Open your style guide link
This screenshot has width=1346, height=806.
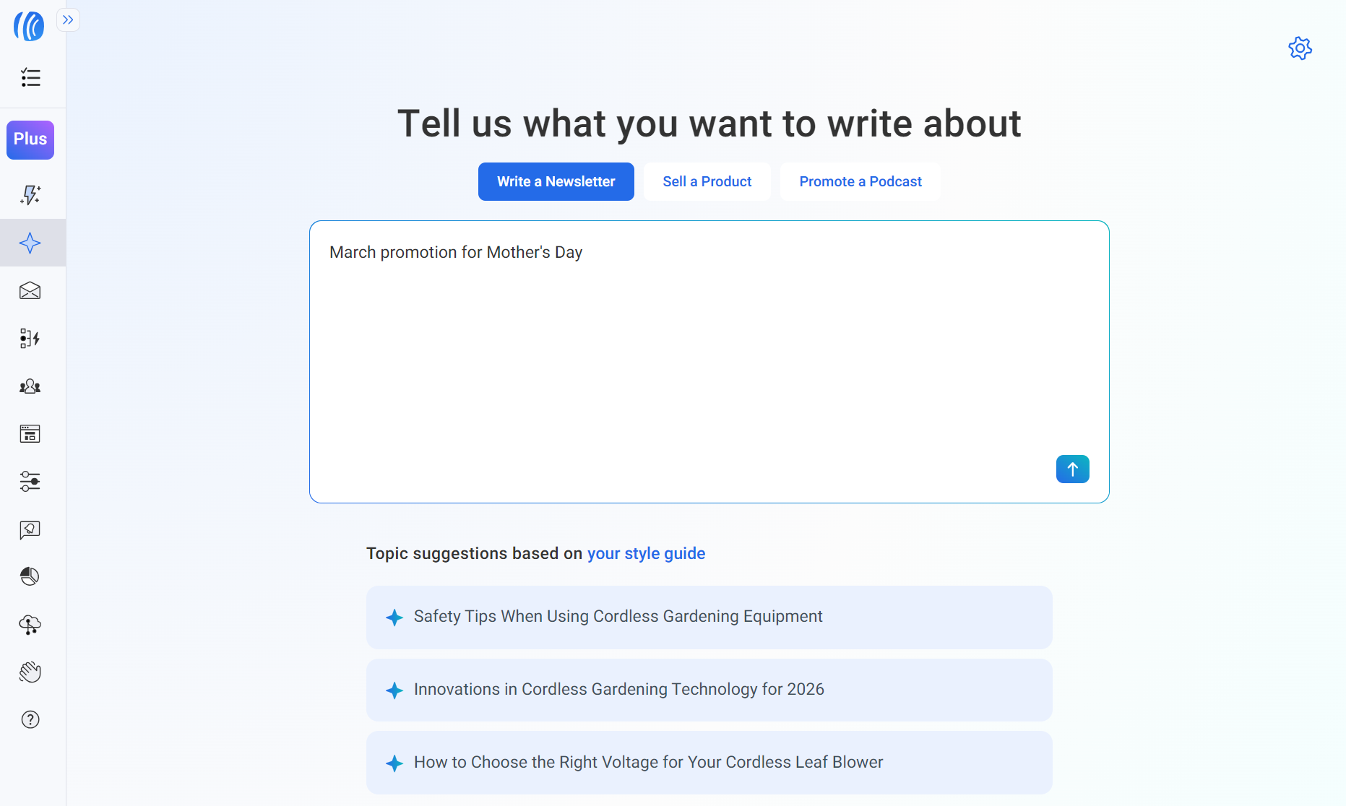coord(646,553)
